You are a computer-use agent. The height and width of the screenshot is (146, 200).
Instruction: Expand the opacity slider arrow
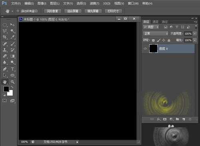click(x=195, y=34)
